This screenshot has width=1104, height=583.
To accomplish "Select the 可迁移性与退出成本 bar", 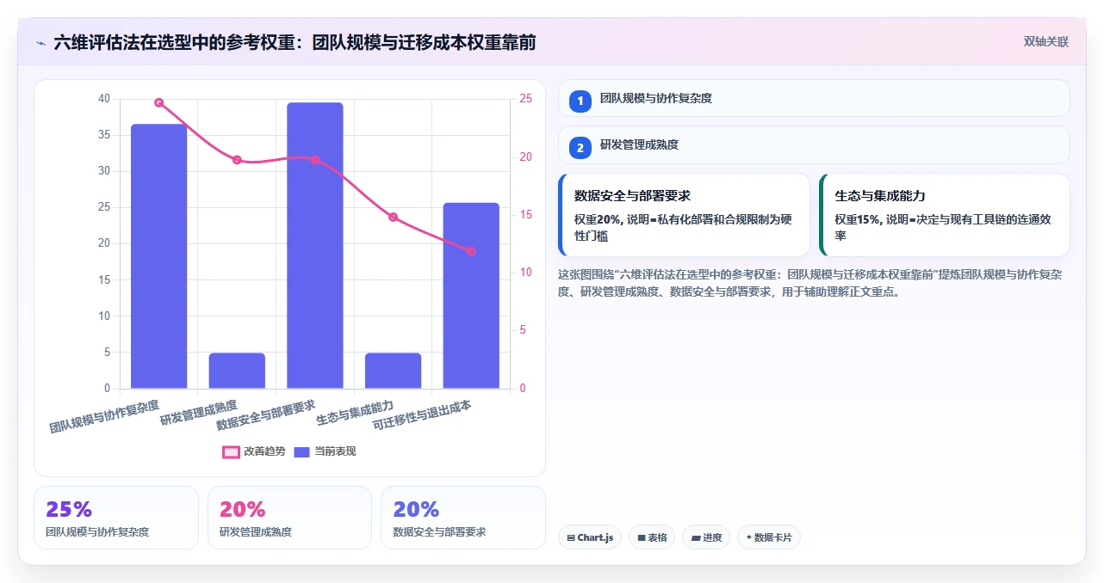I will [x=471, y=296].
